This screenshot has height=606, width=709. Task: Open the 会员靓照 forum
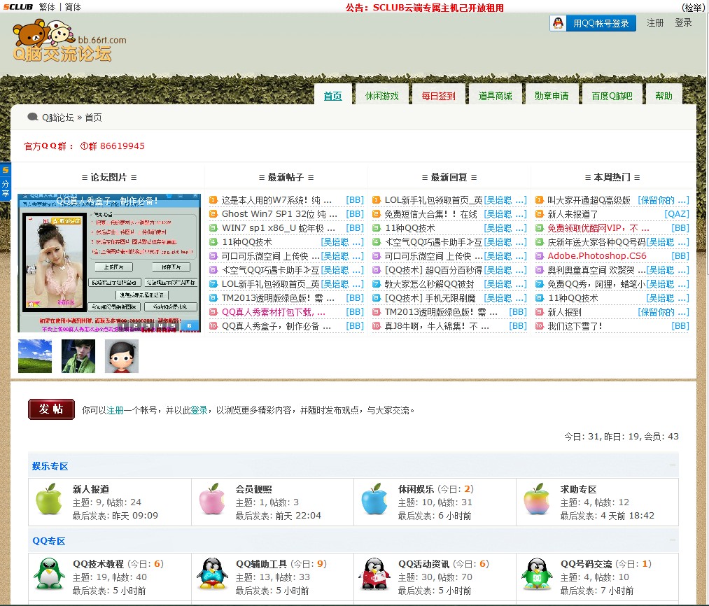pos(253,489)
